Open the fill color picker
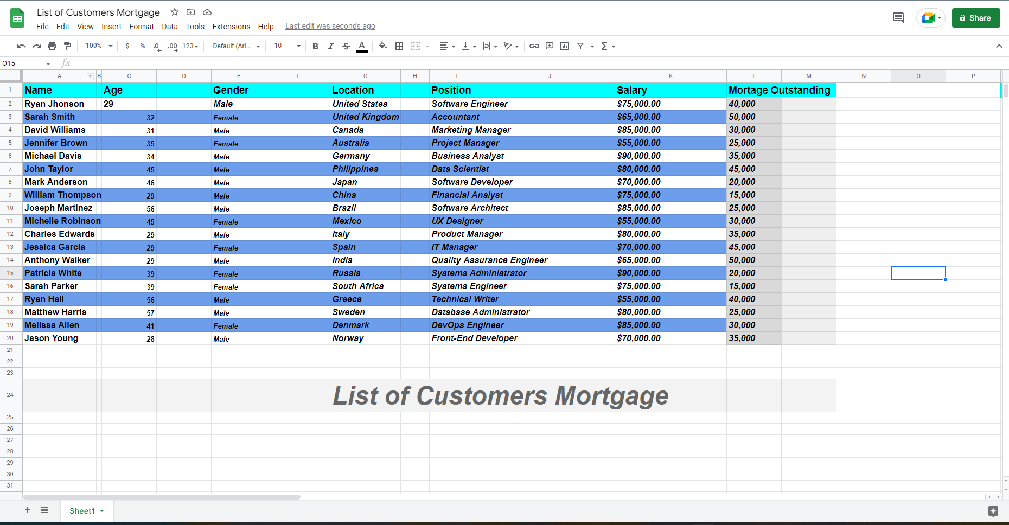The height and width of the screenshot is (525, 1009). [383, 46]
